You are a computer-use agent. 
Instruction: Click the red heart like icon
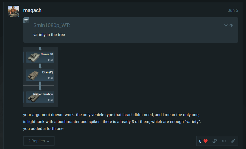point(206,141)
